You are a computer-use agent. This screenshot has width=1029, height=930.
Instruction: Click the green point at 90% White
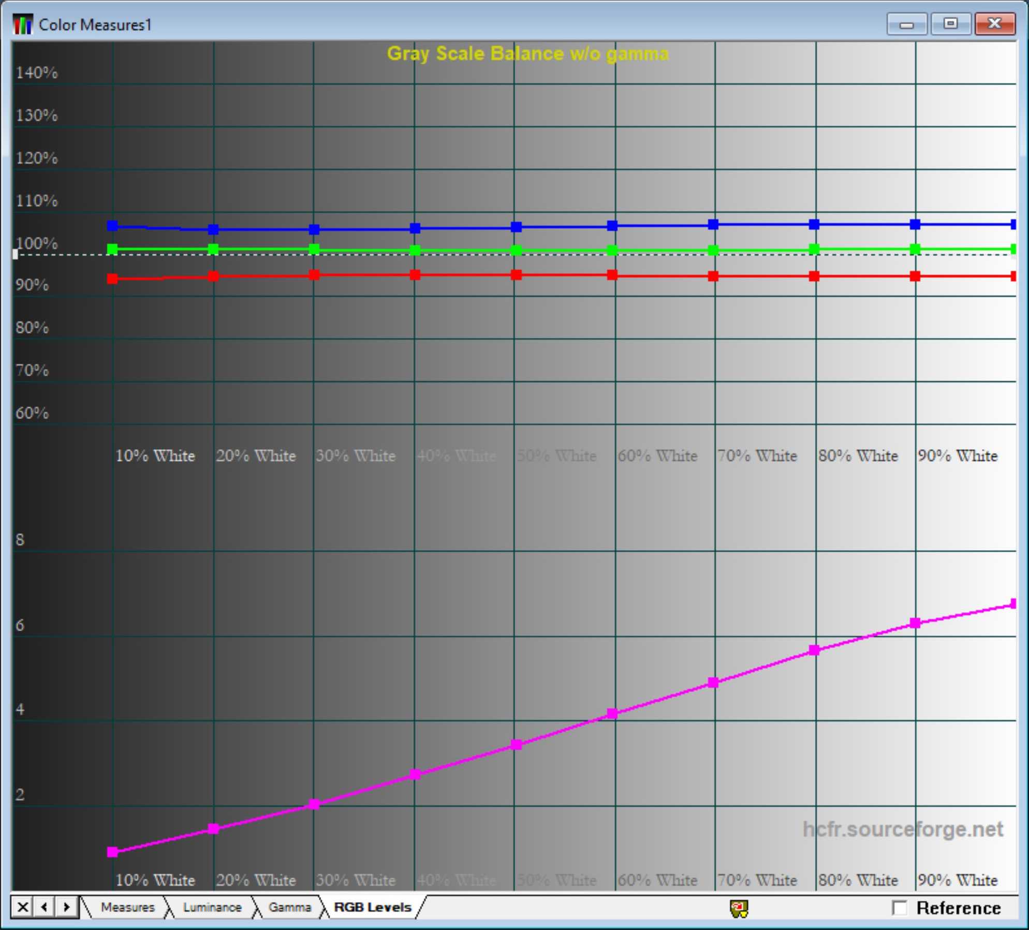(915, 249)
